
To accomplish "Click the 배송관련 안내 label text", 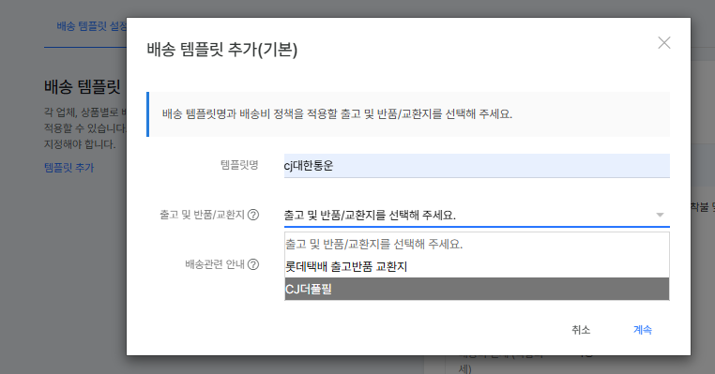I will 215,264.
